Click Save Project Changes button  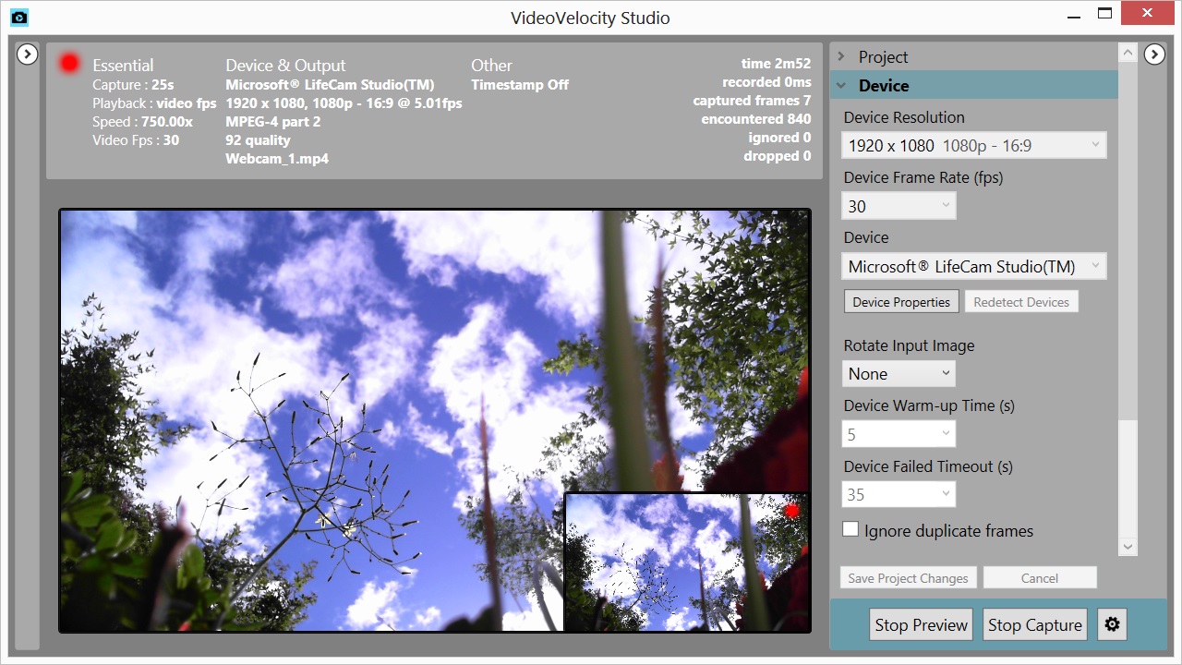(x=908, y=578)
